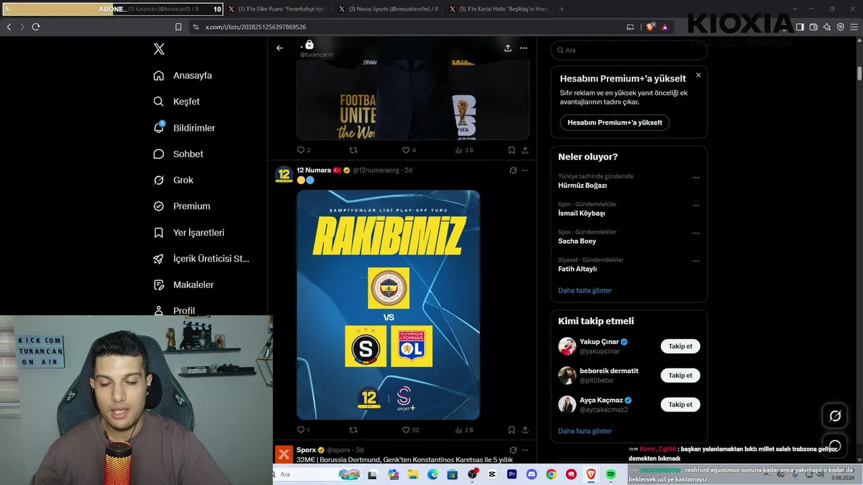The width and height of the screenshot is (863, 485).
Task: Share the top FIFA image tweet
Action: 525,150
